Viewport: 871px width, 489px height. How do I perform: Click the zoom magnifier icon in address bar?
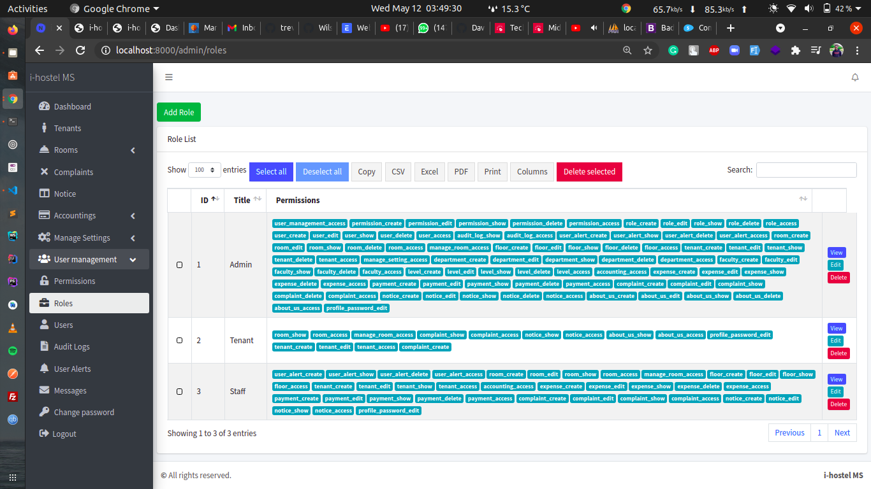tap(627, 50)
